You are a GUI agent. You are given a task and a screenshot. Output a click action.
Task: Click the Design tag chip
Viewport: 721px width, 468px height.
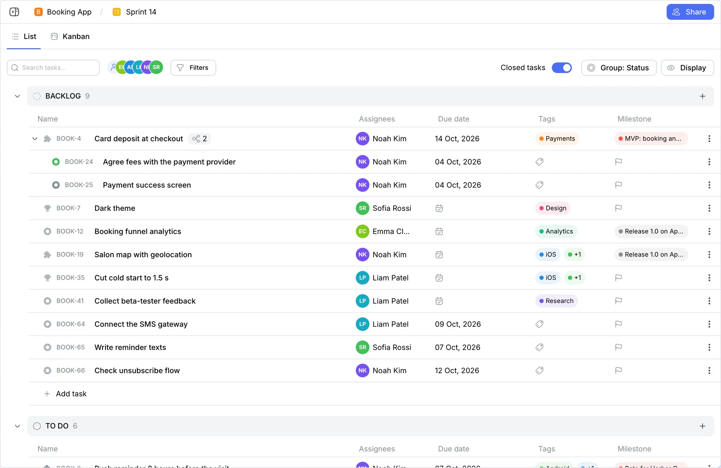(x=552, y=208)
